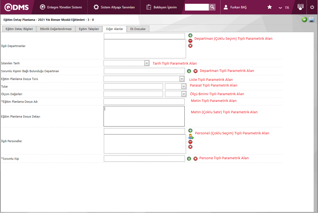
Task: Click the power logout icon
Action: point(312,7)
